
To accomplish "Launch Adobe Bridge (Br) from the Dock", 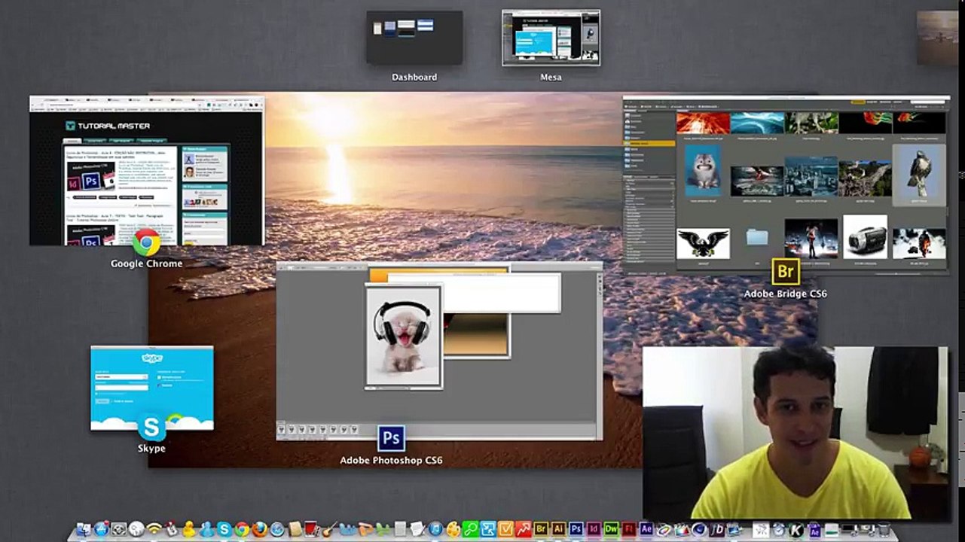I will coord(541,529).
